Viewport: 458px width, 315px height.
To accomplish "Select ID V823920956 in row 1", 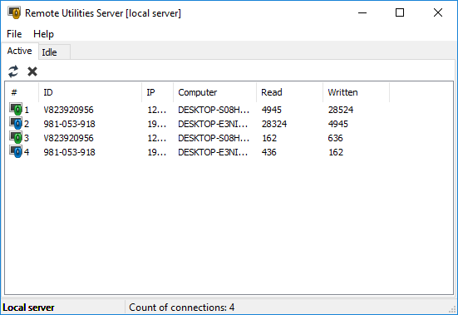I will (x=68, y=110).
